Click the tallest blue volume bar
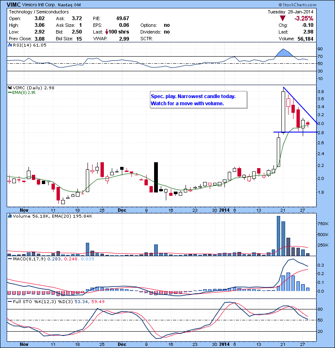Image resolution: width=335 pixels, height=348 pixels. coord(278,236)
